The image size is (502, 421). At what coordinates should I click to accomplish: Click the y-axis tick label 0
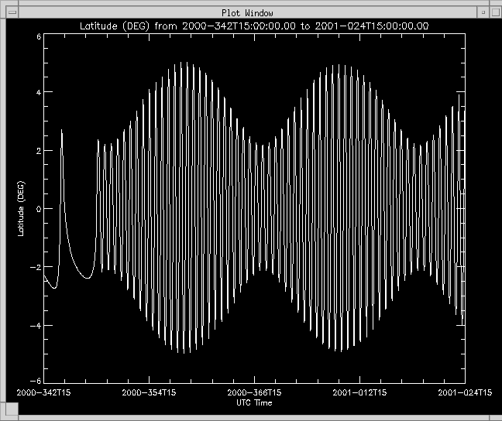pyautogui.click(x=38, y=208)
